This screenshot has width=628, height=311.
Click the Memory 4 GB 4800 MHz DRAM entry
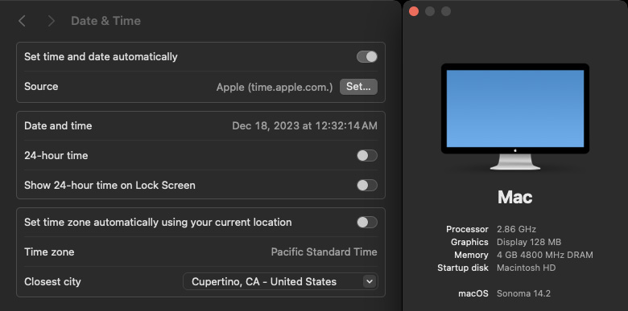tap(523, 255)
